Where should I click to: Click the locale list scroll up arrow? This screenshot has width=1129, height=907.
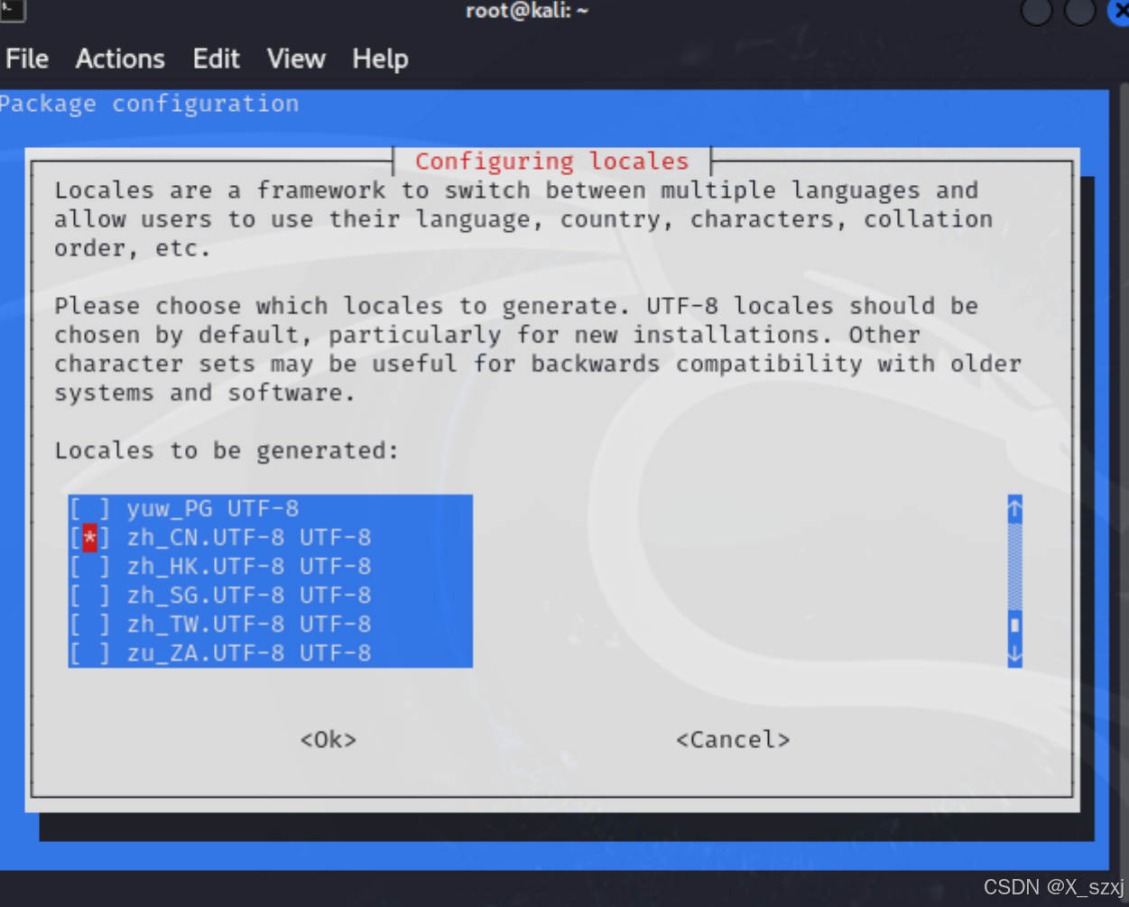pos(1014,509)
